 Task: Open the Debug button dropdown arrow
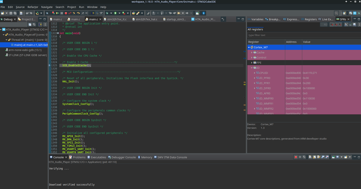click(x=111, y=13)
